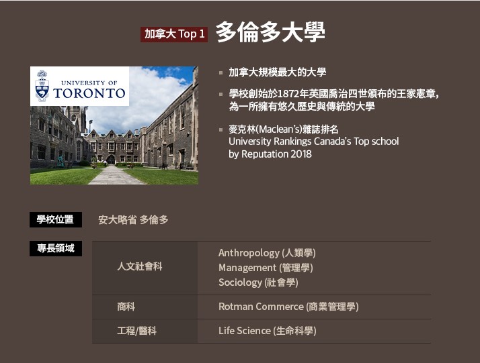Click Management (管理學) entry
This screenshot has height=363, width=480.
click(266, 268)
